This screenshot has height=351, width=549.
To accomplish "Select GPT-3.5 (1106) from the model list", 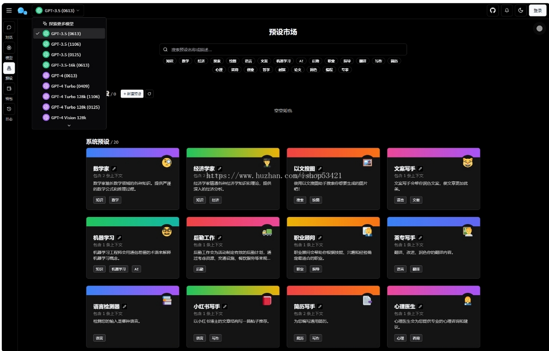I will pos(69,44).
